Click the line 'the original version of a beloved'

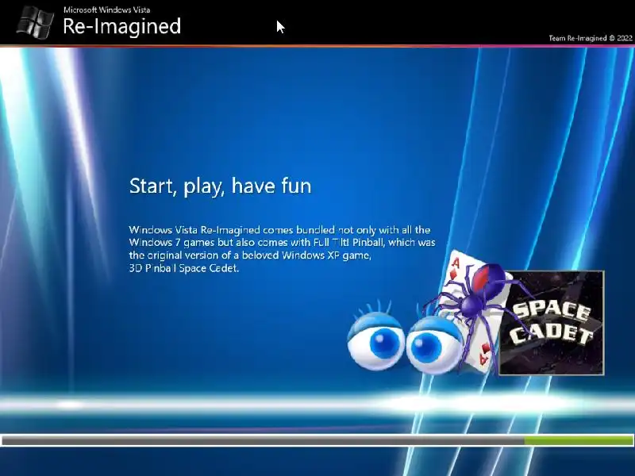coord(250,255)
